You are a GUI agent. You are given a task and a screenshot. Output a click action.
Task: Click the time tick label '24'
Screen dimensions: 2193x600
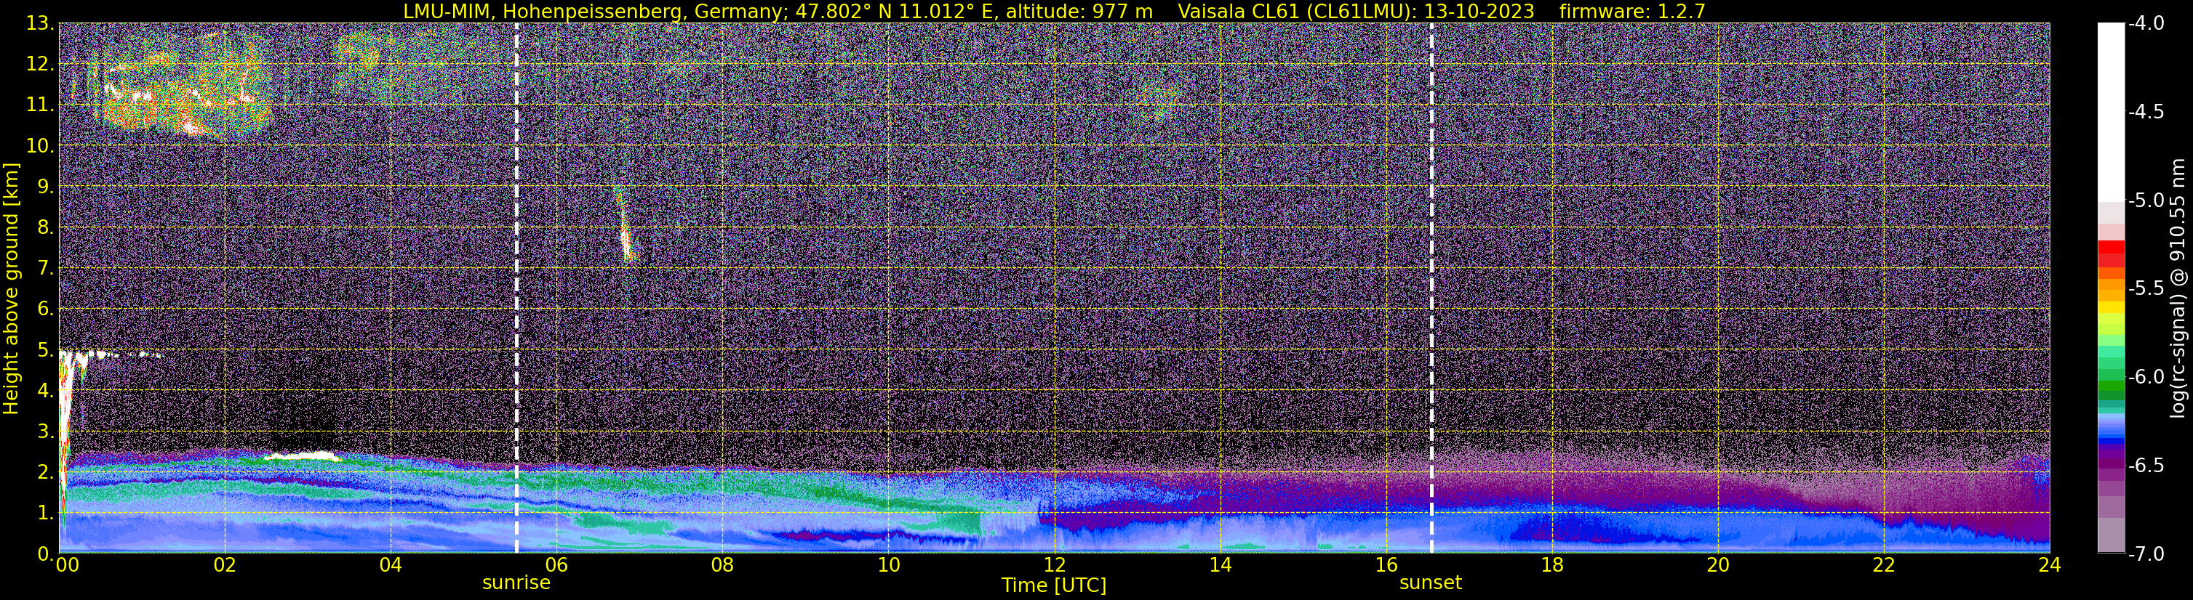[x=2050, y=565]
